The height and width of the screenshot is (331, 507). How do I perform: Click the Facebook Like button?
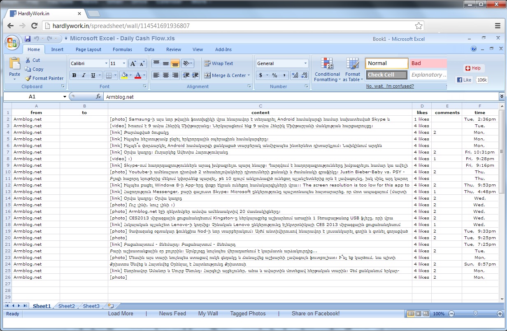point(464,80)
